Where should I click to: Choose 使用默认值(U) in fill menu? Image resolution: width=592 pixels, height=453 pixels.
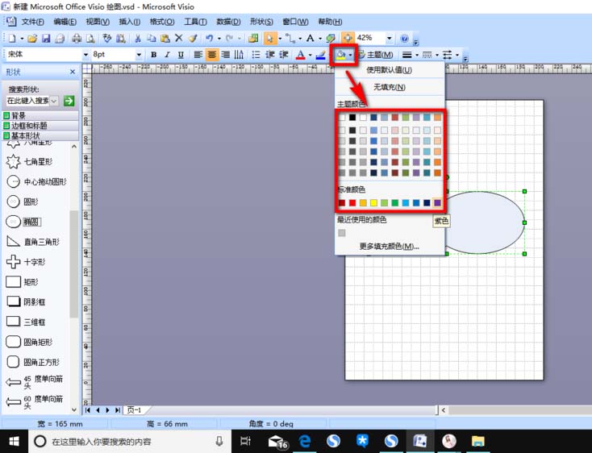[x=390, y=70]
